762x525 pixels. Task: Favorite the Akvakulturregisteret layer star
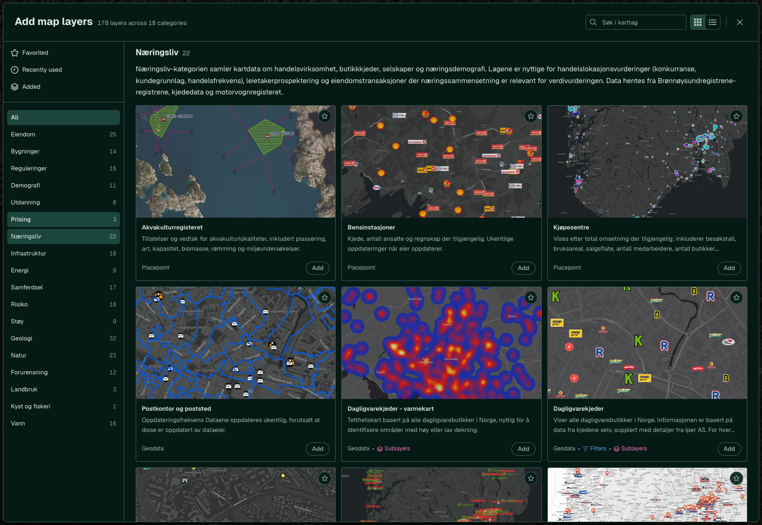pos(325,116)
